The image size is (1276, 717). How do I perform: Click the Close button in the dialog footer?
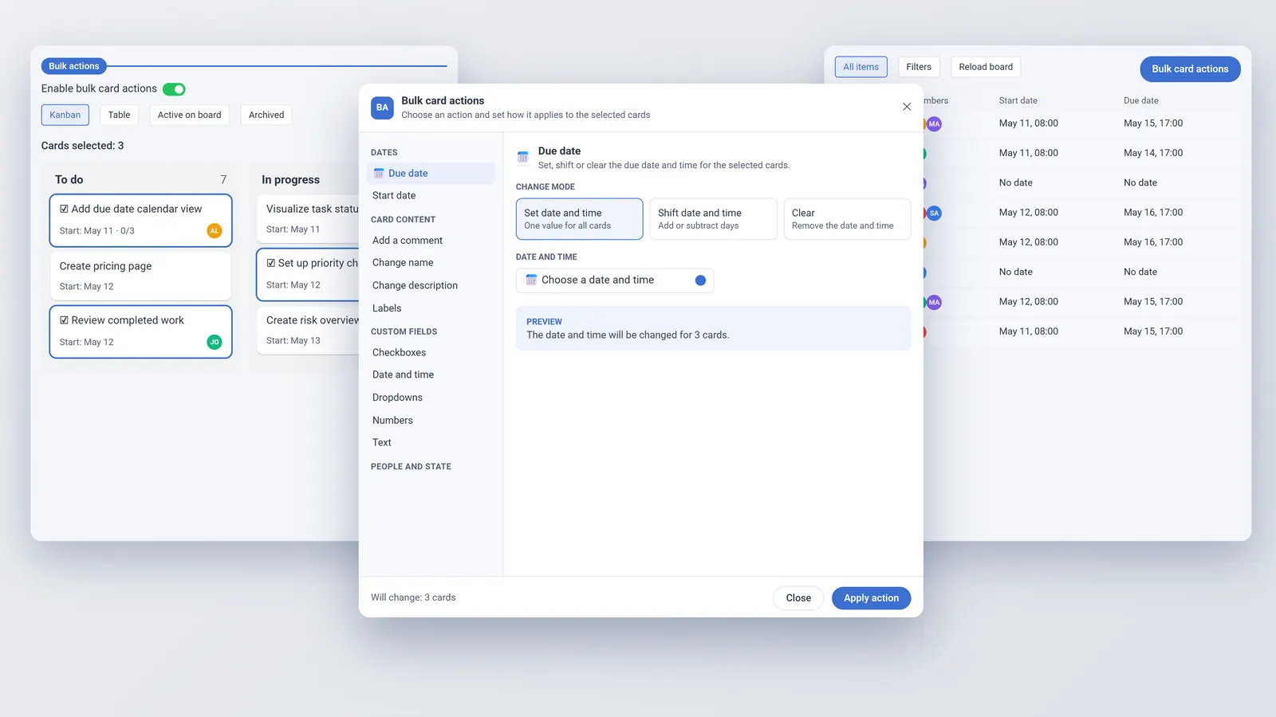tap(798, 598)
